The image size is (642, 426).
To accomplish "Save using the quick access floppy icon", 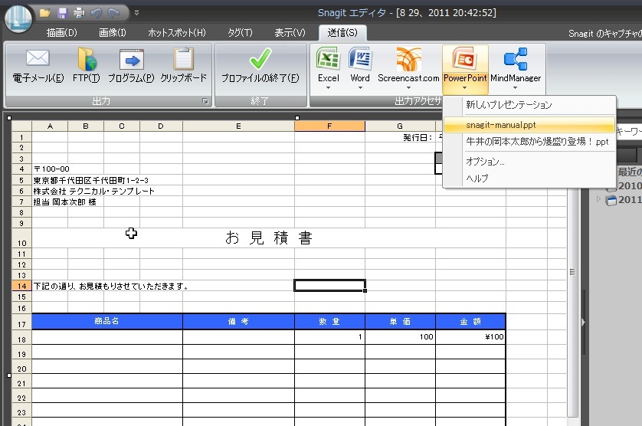I will (62, 13).
